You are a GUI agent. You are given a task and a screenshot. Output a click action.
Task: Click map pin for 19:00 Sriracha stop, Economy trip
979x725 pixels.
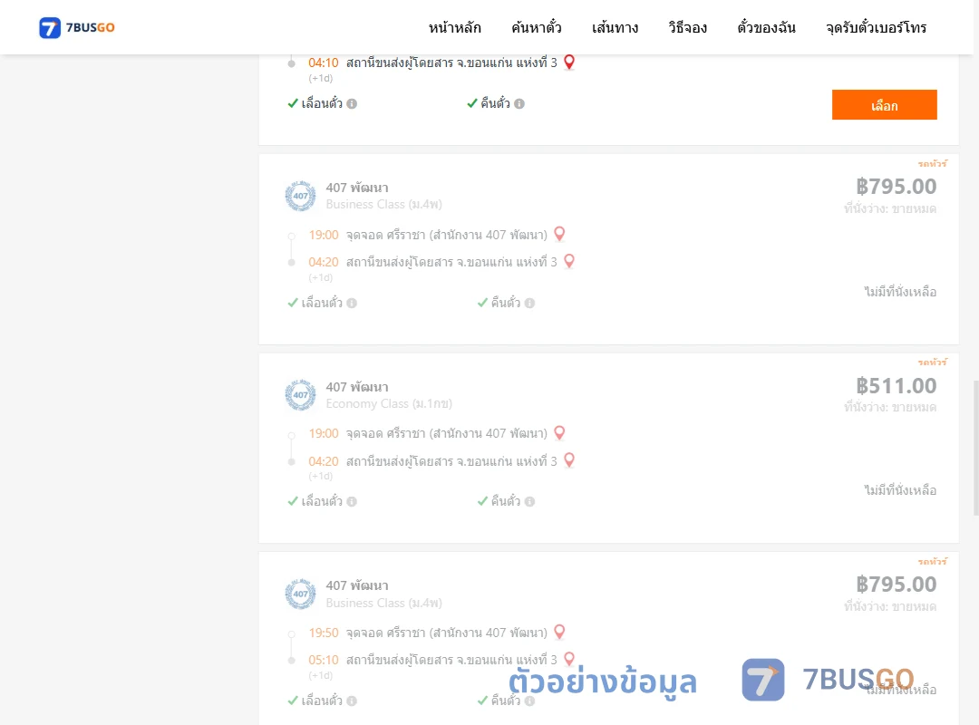pos(560,433)
